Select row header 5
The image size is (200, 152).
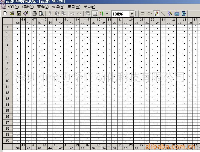[7, 51]
